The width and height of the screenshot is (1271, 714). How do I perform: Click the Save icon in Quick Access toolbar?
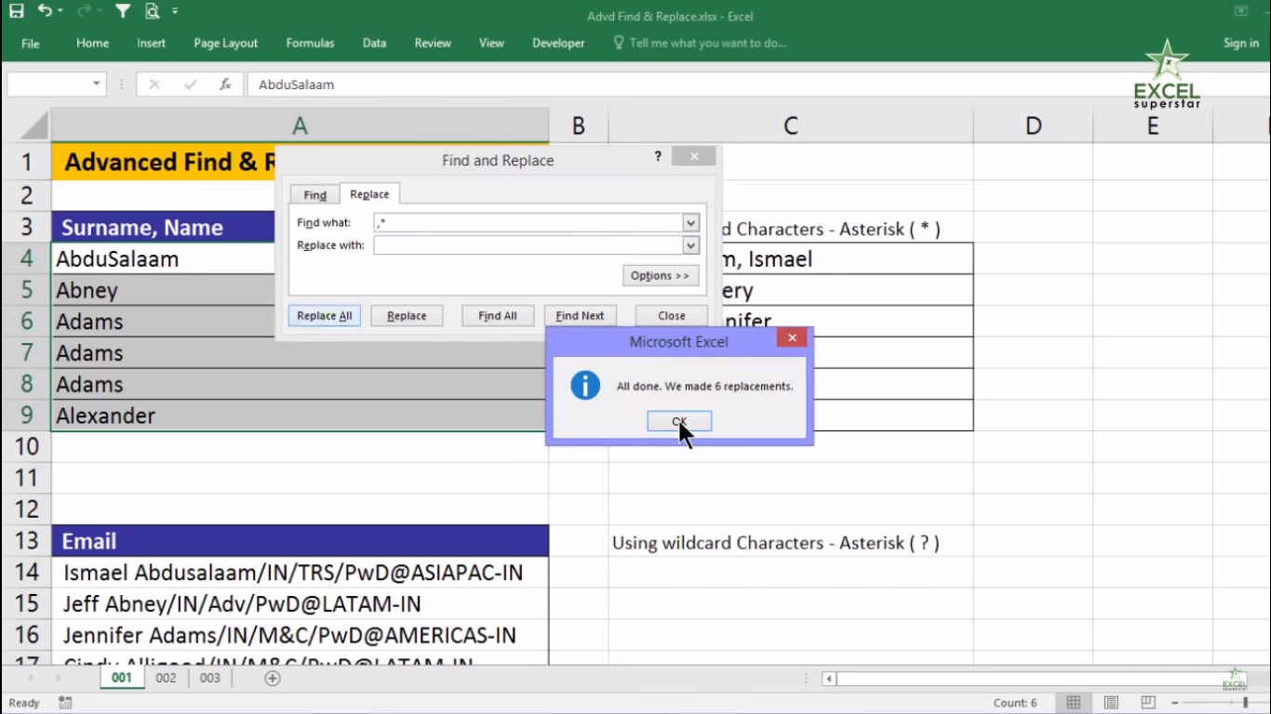(16, 12)
